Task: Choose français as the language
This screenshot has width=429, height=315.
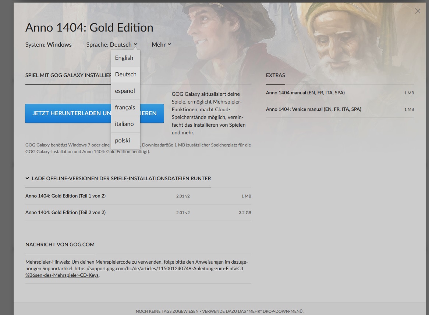Action: [125, 108]
